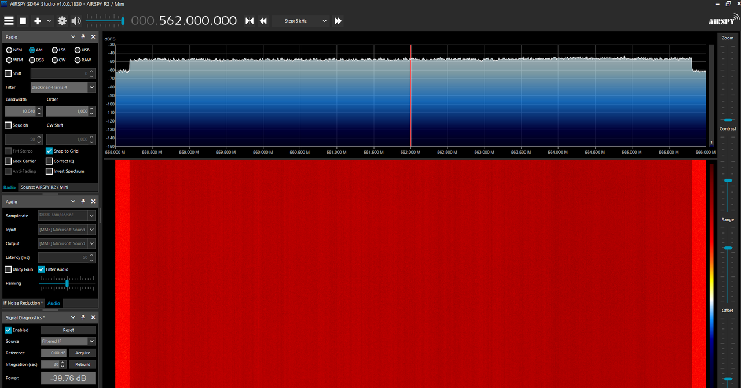The height and width of the screenshot is (388, 741).
Task: Open the Step: 5 kHz dropdown
Action: 300,21
